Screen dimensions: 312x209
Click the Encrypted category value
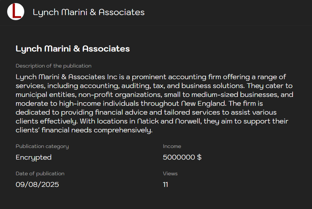[x=33, y=157]
